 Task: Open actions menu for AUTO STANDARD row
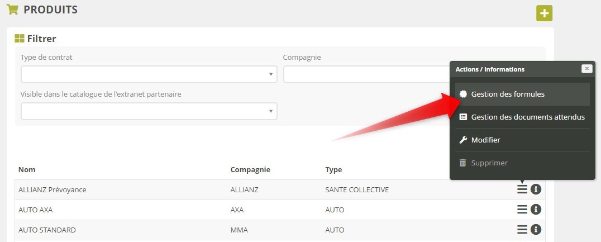click(522, 230)
